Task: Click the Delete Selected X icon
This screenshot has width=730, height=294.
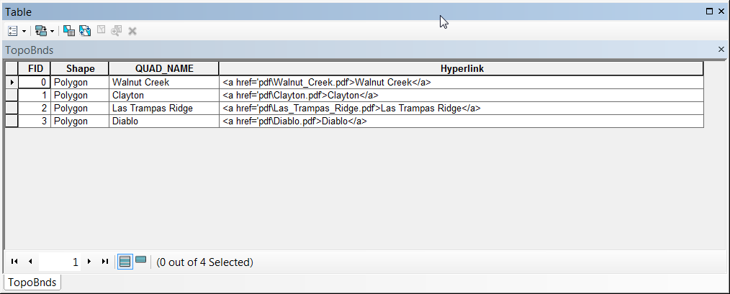Action: 132,31
